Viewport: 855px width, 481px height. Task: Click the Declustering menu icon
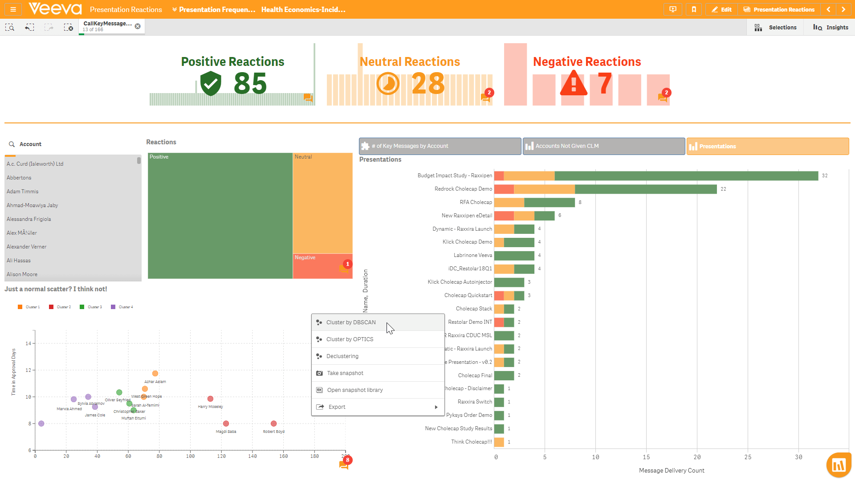(319, 356)
